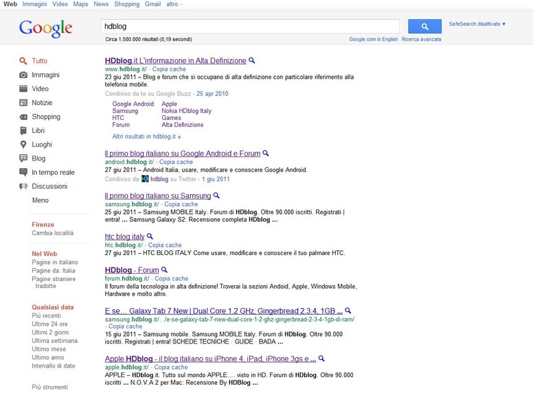This screenshot has width=533, height=395.
Task: Select the Immagini camera icon in sidebar
Action: 23,75
